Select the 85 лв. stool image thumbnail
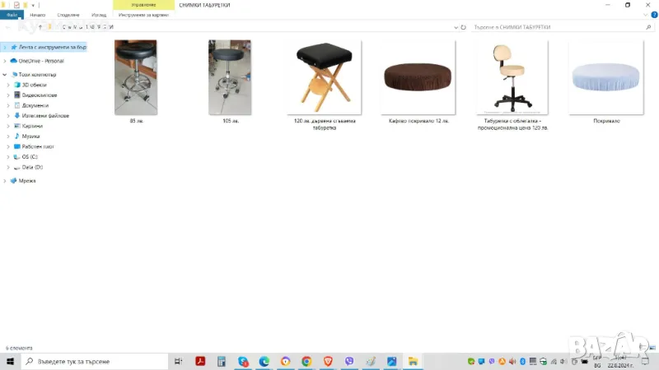The image size is (659, 370). pos(135,78)
